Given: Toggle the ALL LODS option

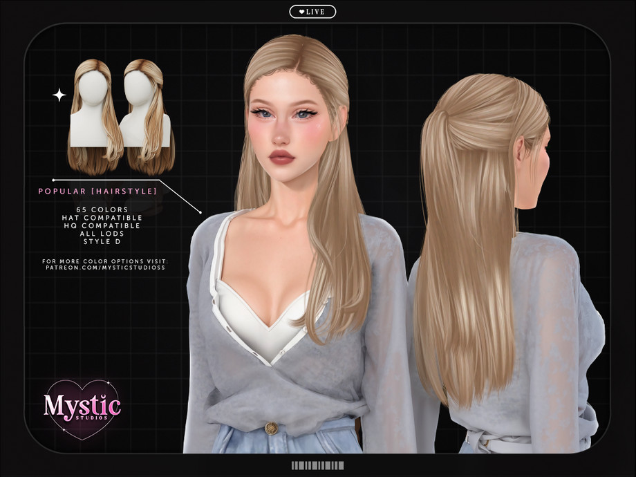Looking at the screenshot, I should click(104, 233).
